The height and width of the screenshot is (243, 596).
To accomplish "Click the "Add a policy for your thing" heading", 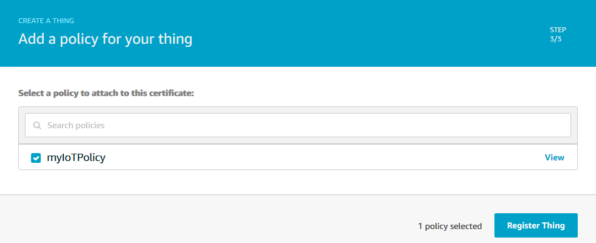I will click(105, 39).
